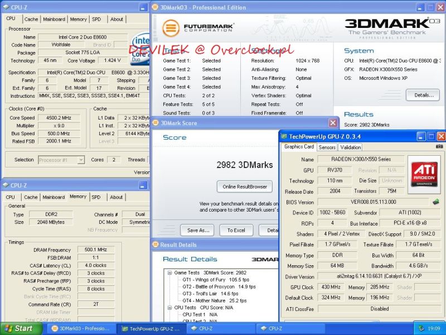The image size is (446, 335).
Task: Click the GT3 - Troll's Lair result
Action: point(210,294)
